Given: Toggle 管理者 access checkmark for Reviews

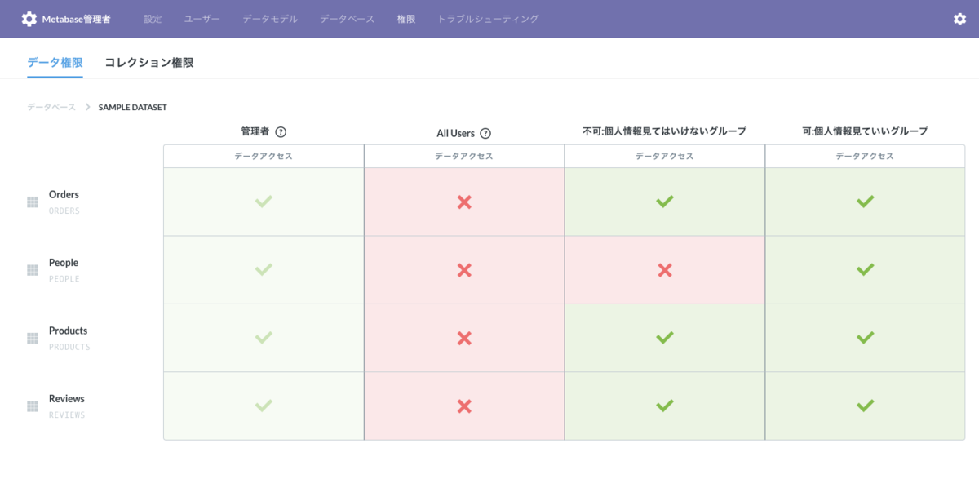Looking at the screenshot, I should pos(264,406).
